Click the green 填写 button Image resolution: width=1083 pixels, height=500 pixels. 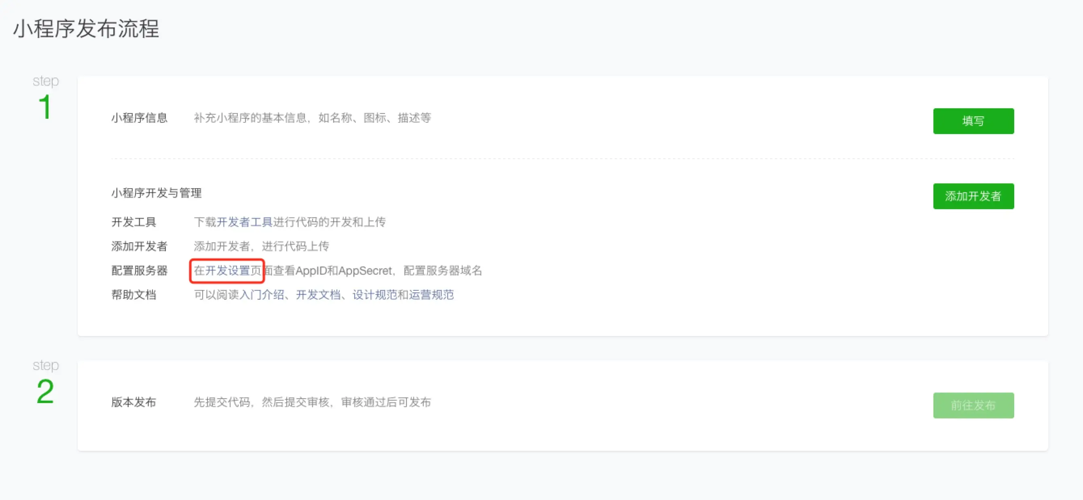coord(973,121)
